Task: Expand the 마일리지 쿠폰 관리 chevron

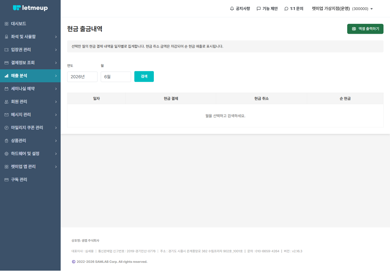Action: tap(56, 128)
